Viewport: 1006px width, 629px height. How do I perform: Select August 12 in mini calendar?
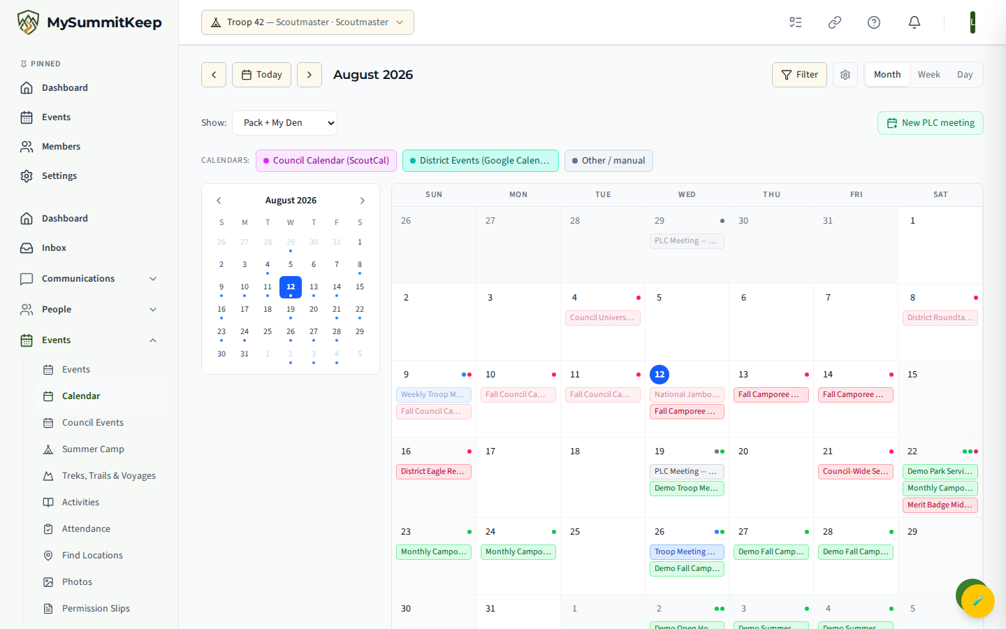291,287
